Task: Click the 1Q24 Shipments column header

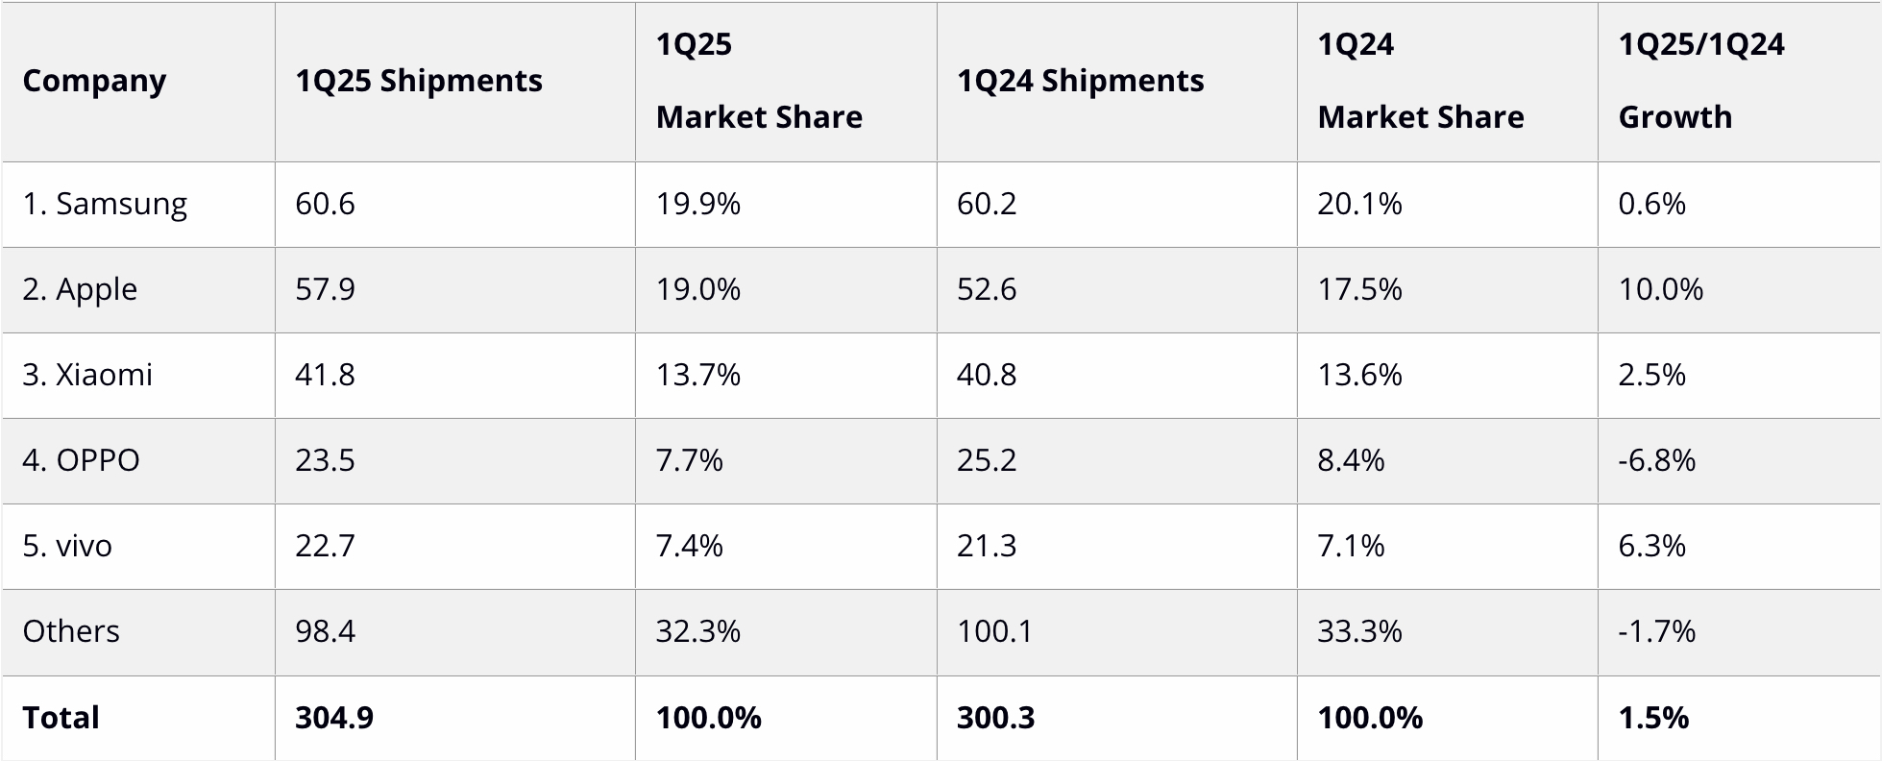Action: [x=1080, y=81]
